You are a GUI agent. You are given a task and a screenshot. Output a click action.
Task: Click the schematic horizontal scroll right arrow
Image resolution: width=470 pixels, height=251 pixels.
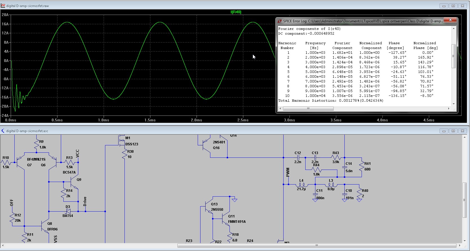[460, 245]
